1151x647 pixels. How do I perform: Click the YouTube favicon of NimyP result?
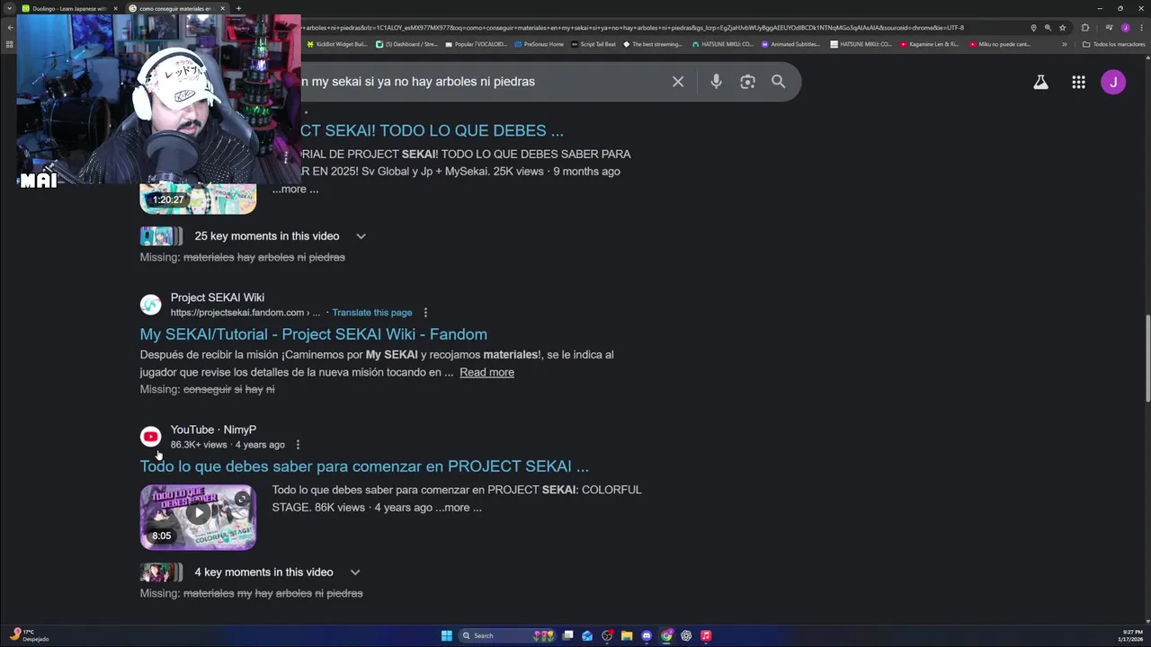[x=151, y=437]
